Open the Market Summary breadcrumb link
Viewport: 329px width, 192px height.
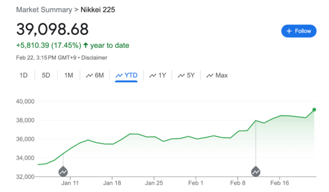tap(44, 10)
